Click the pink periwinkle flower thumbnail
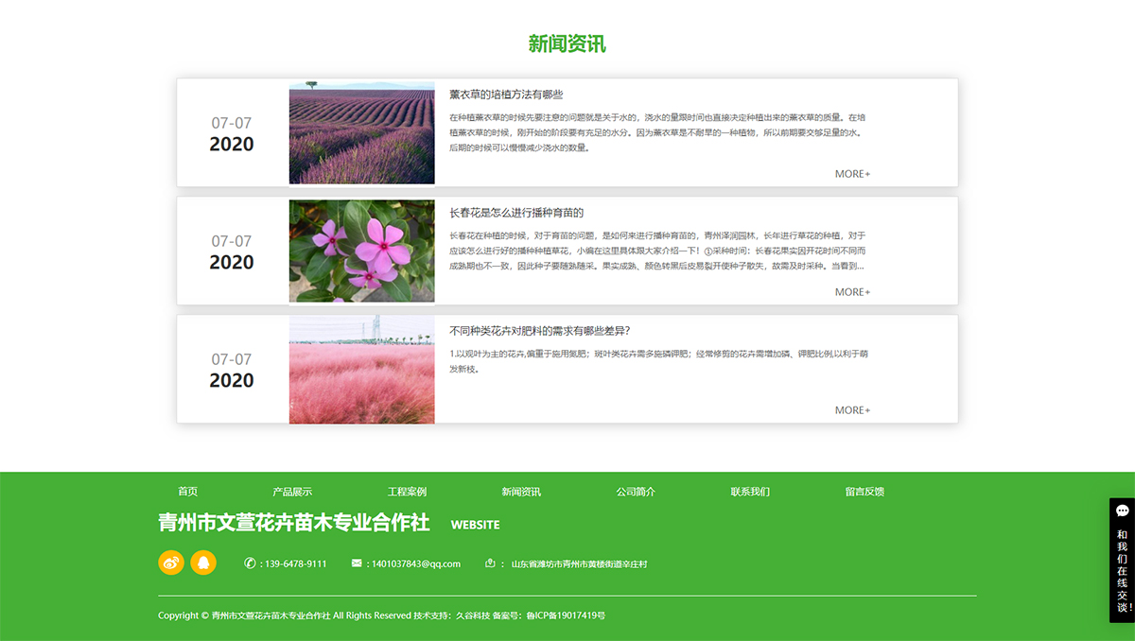This screenshot has width=1135, height=641. 362,251
